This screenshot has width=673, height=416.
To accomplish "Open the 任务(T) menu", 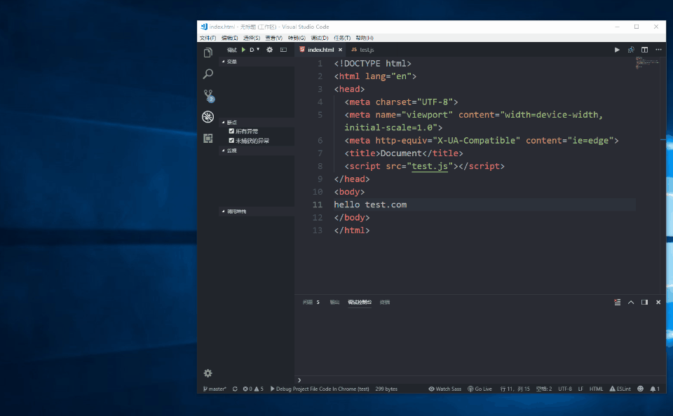I will 342,39.
